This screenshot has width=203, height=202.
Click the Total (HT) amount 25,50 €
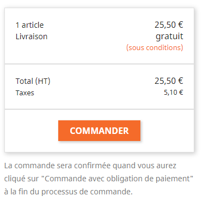pos(169,81)
